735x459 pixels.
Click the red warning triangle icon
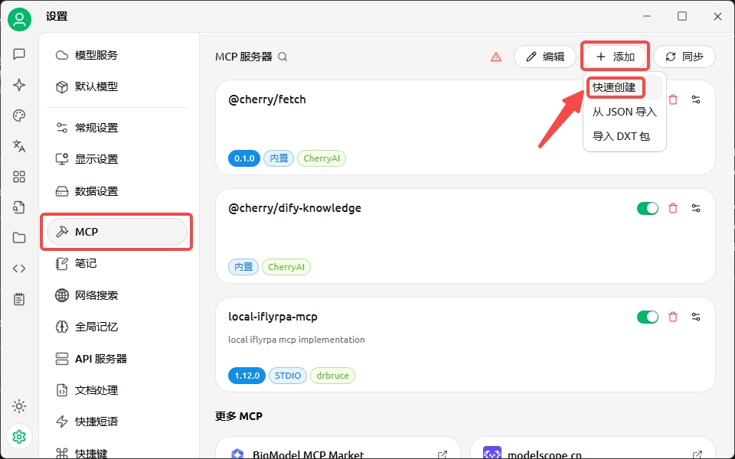496,57
